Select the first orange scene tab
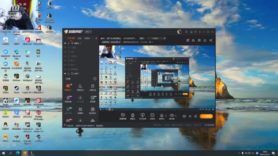Screen dimensions: 278x156 click(71, 38)
